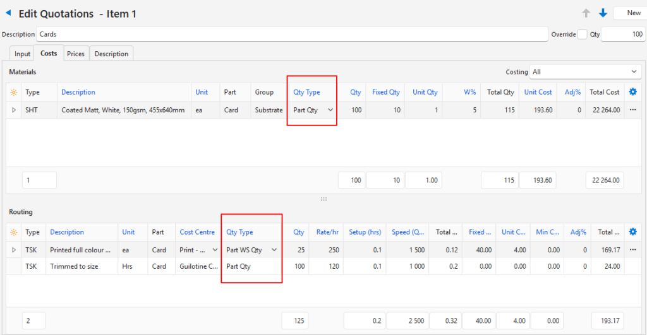Open the ellipsis menu on SHT material row
Screen dimensions: 647x335
[633, 110]
